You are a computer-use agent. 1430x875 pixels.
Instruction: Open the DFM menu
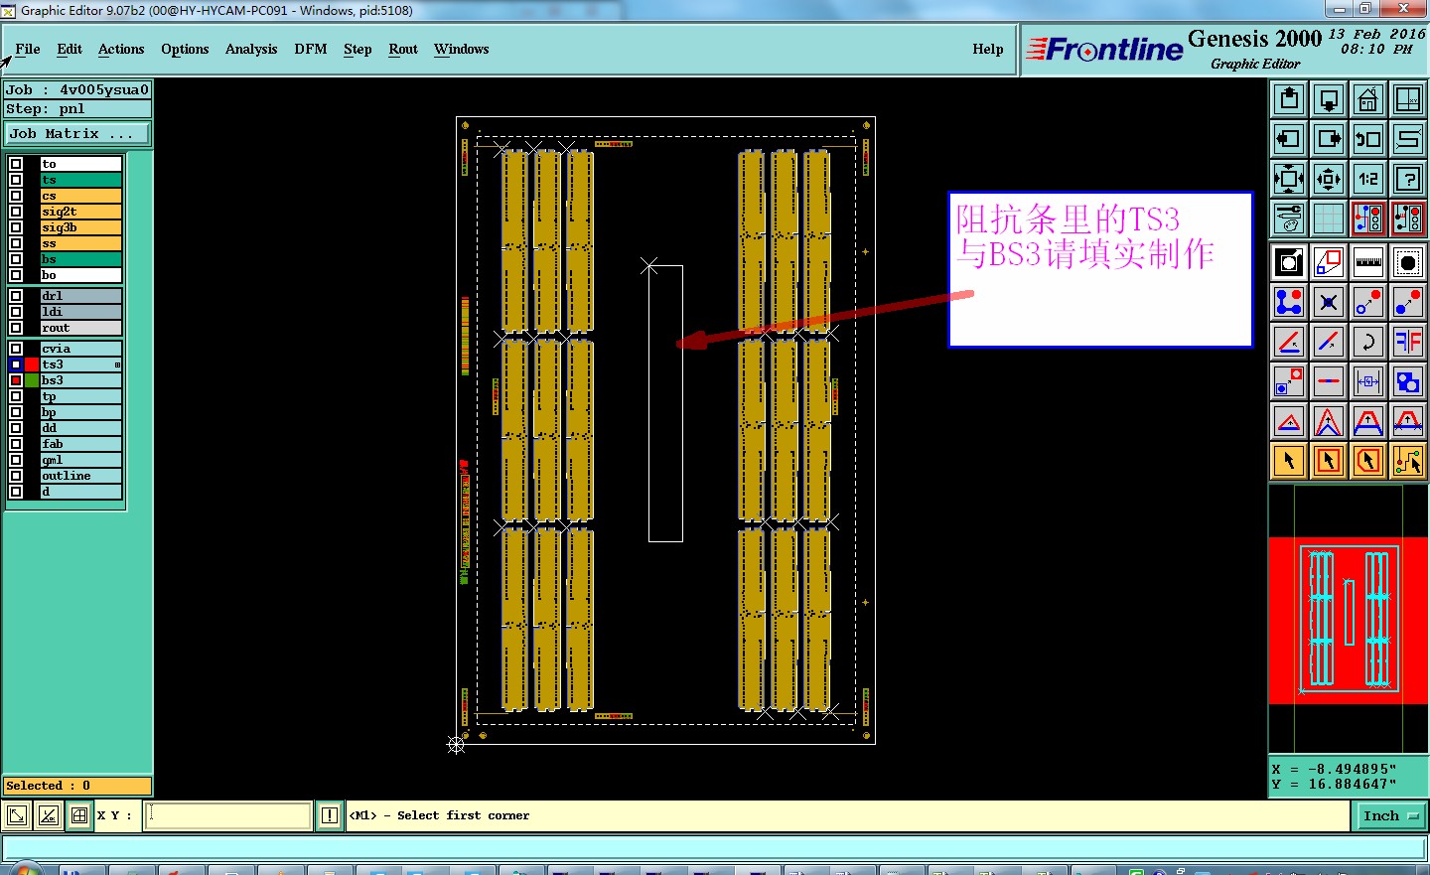pos(311,49)
